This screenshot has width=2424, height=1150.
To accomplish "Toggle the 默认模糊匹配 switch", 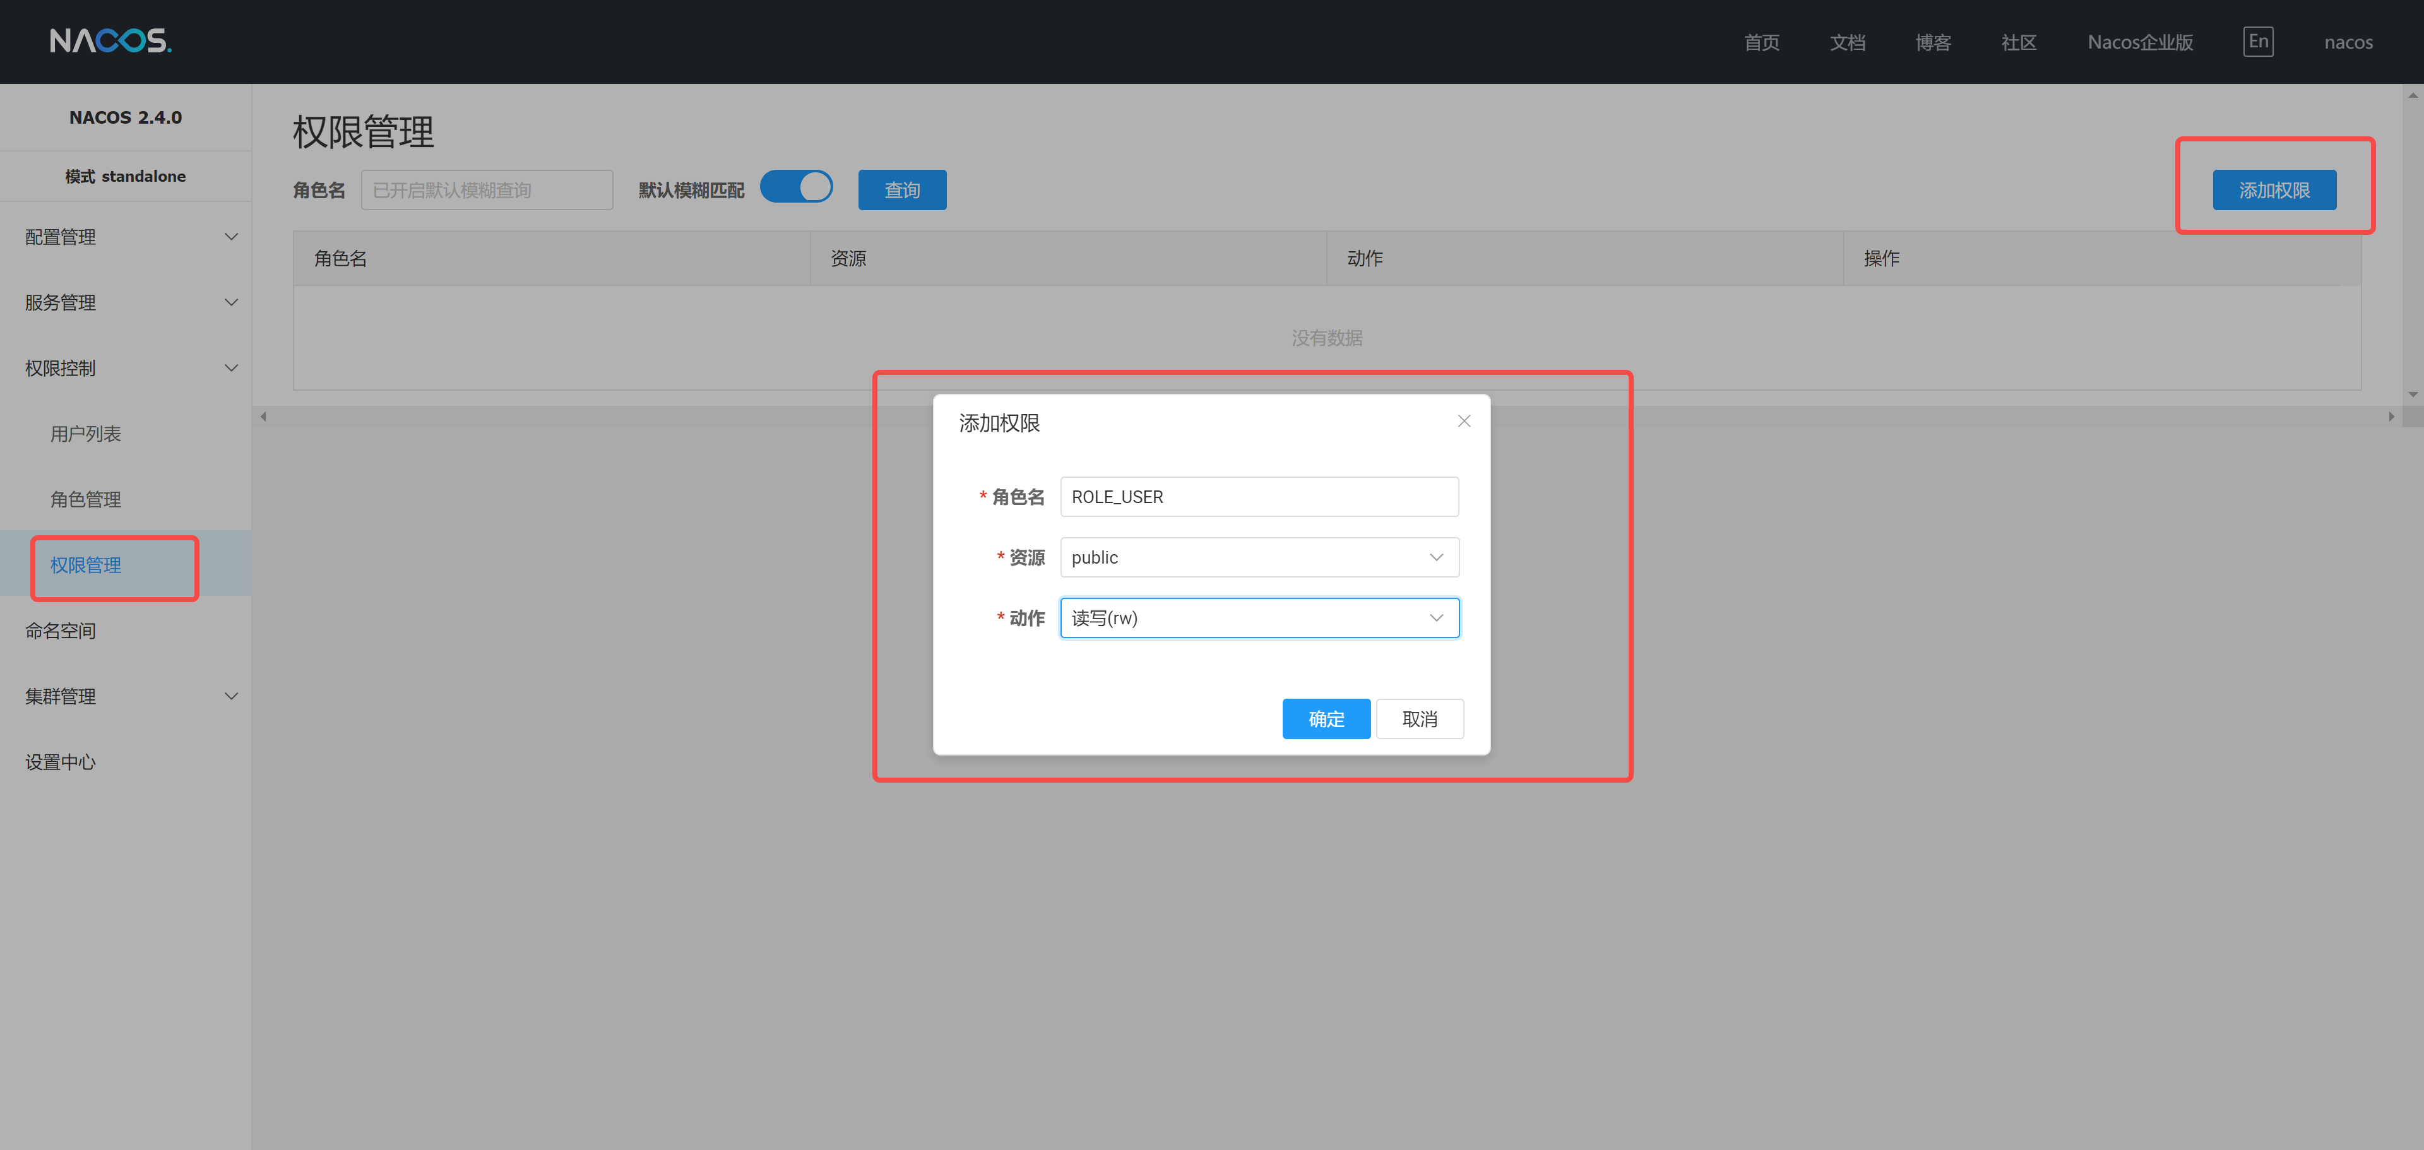I will tap(796, 187).
